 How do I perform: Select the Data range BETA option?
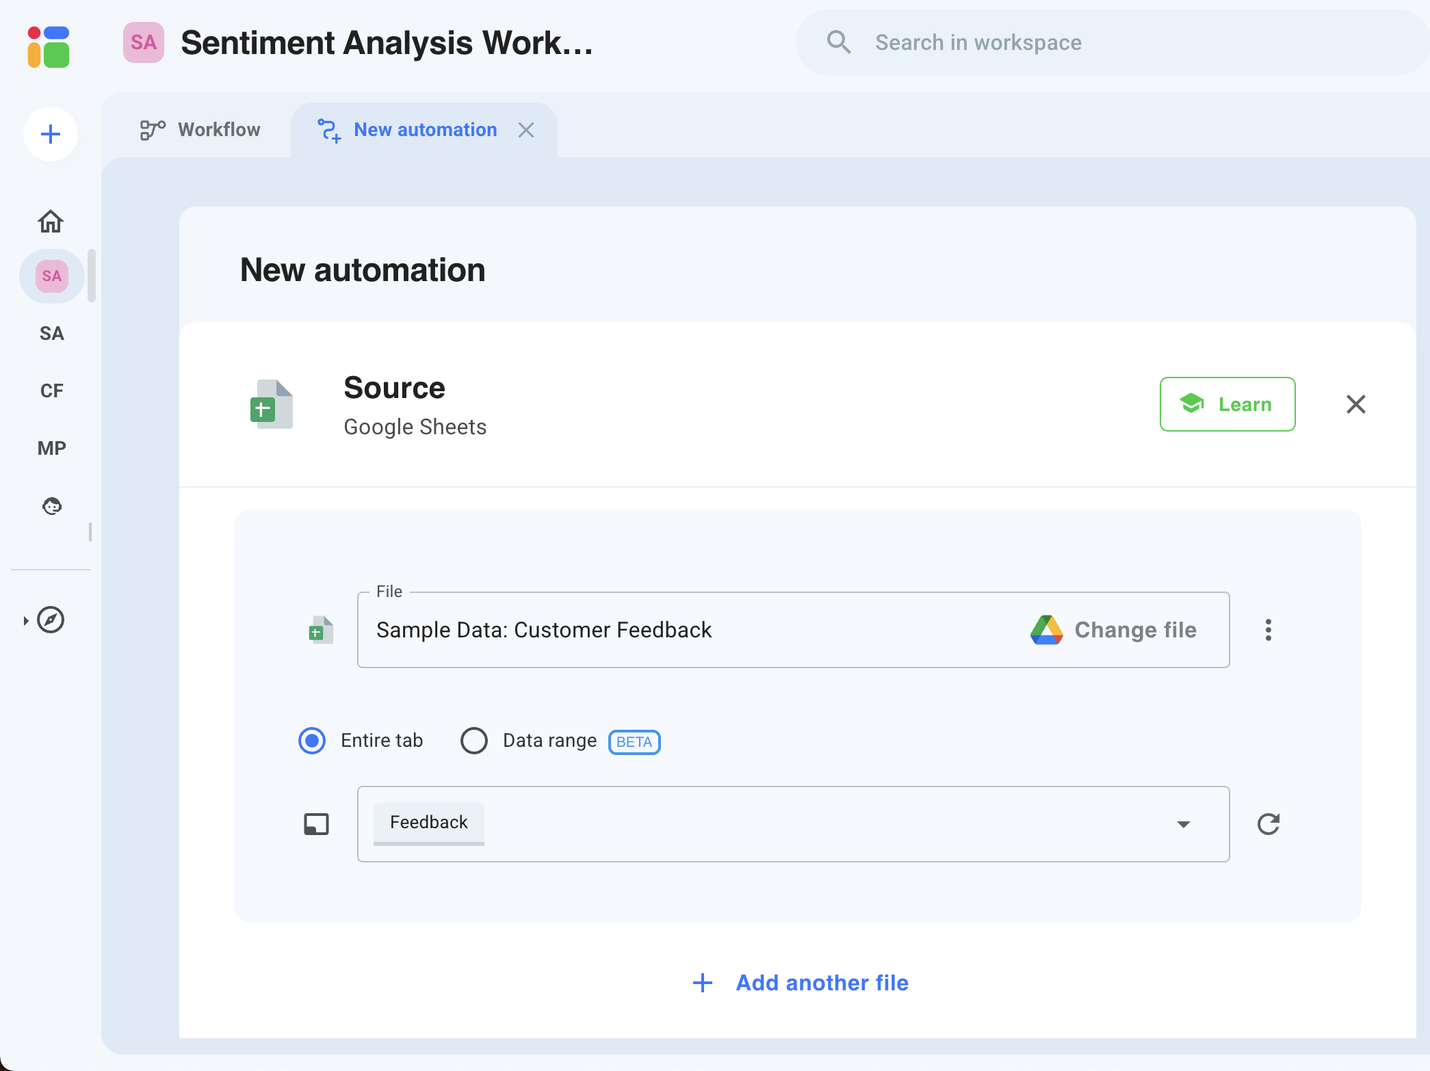click(x=474, y=741)
